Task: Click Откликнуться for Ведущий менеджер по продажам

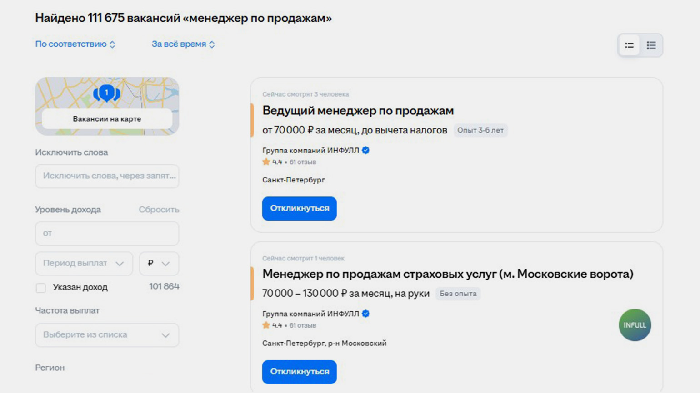Action: click(299, 208)
